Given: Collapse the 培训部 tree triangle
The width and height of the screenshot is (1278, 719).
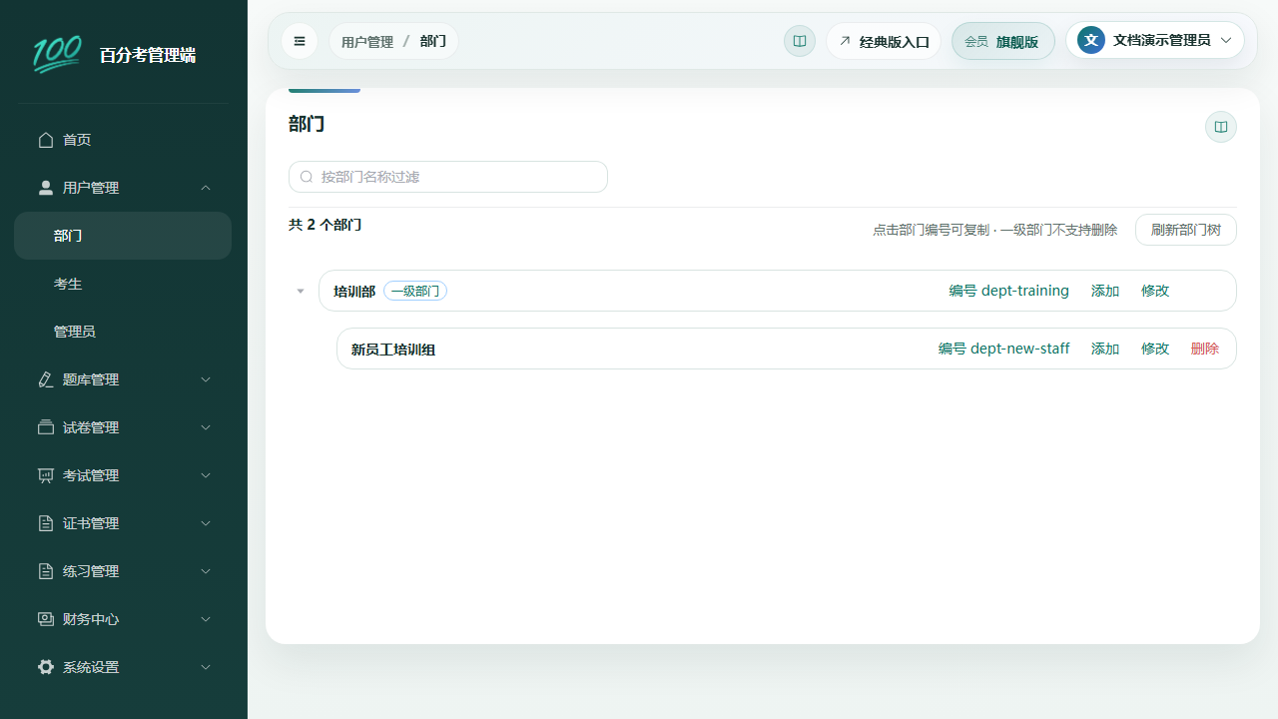Looking at the screenshot, I should tap(300, 292).
